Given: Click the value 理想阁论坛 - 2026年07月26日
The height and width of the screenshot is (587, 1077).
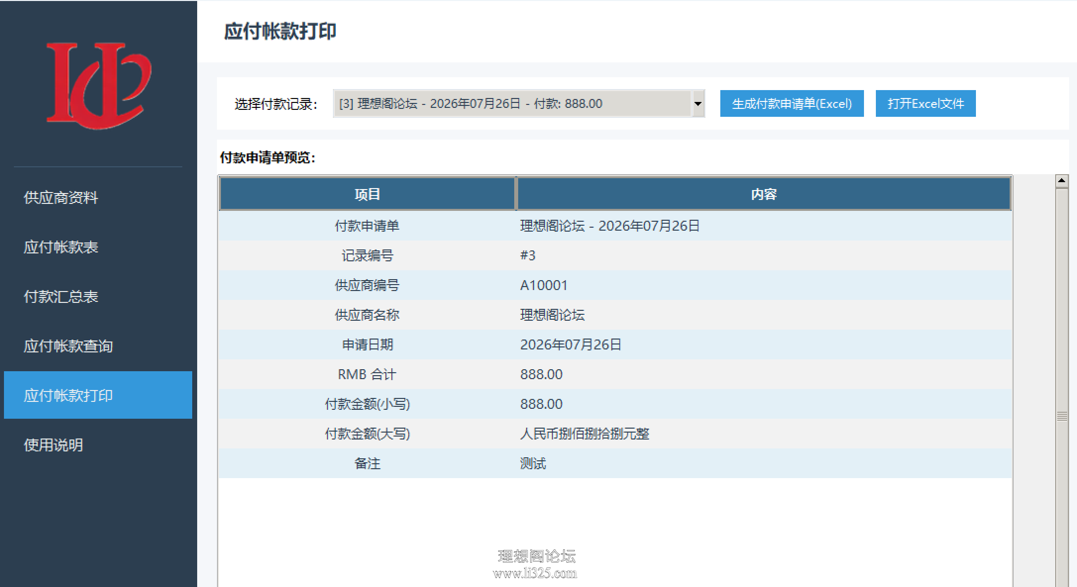Looking at the screenshot, I should click(x=610, y=226).
